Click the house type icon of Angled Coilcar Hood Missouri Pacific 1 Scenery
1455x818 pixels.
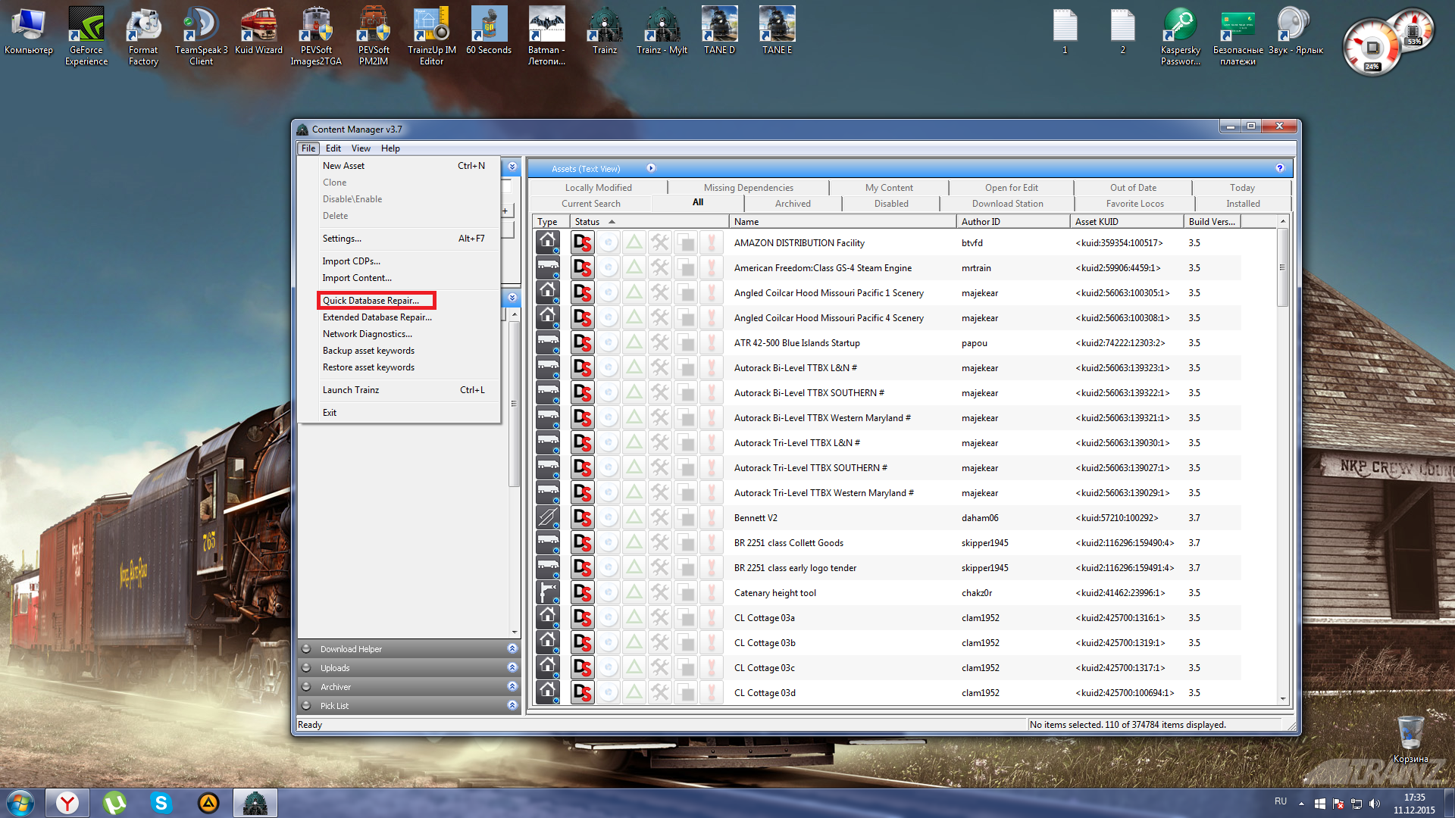coord(548,292)
